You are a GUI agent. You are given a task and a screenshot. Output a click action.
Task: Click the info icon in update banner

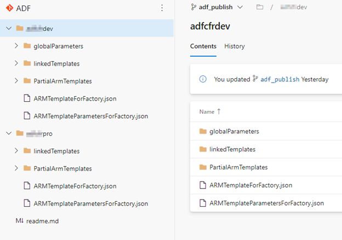point(203,79)
